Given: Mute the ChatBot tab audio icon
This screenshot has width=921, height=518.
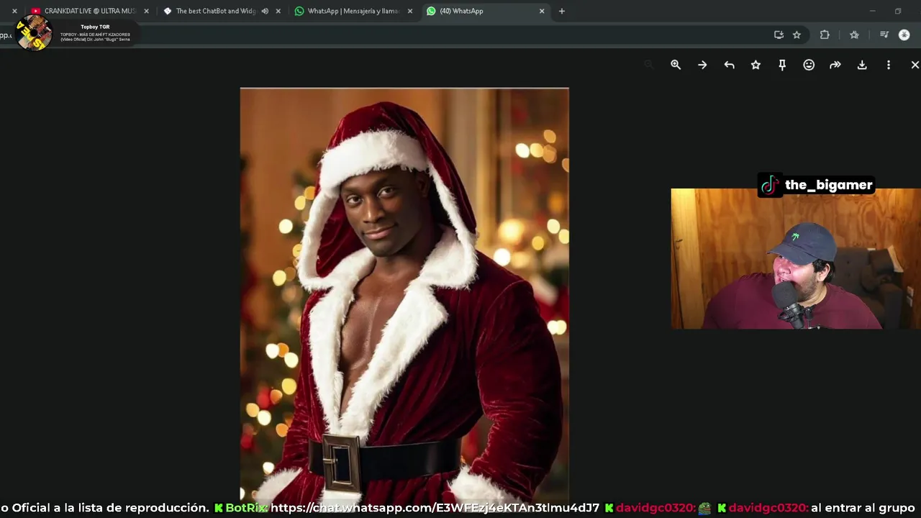Looking at the screenshot, I should 265,11.
